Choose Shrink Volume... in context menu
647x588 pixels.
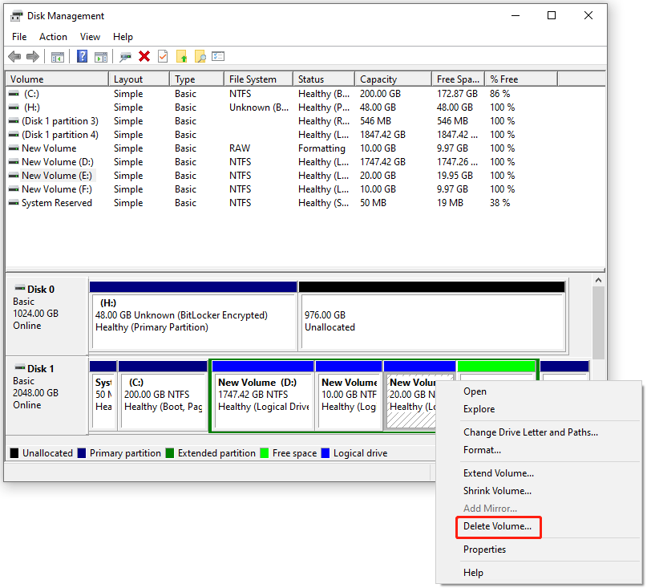tap(497, 491)
